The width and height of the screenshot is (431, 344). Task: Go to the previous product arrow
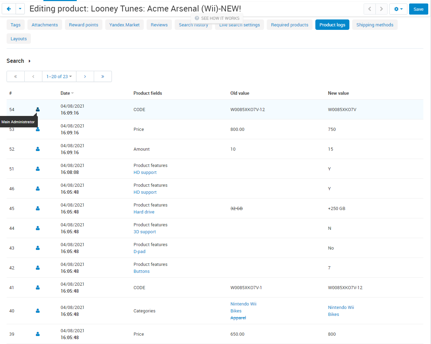coord(370,9)
